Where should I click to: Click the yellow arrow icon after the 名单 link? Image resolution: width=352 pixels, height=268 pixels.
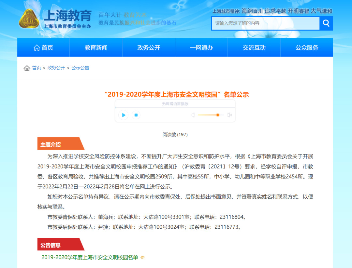142,257
